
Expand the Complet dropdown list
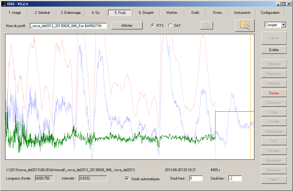[x=283, y=25]
